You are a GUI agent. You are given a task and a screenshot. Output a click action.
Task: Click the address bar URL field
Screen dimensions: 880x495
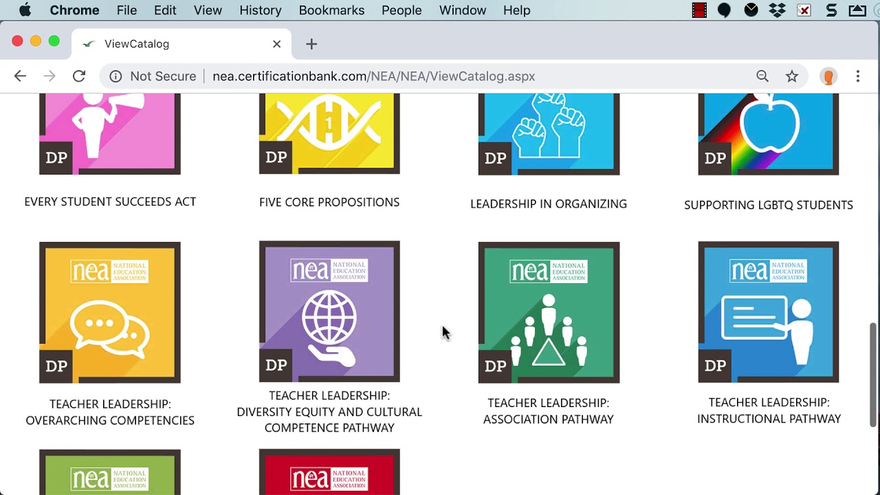(373, 76)
